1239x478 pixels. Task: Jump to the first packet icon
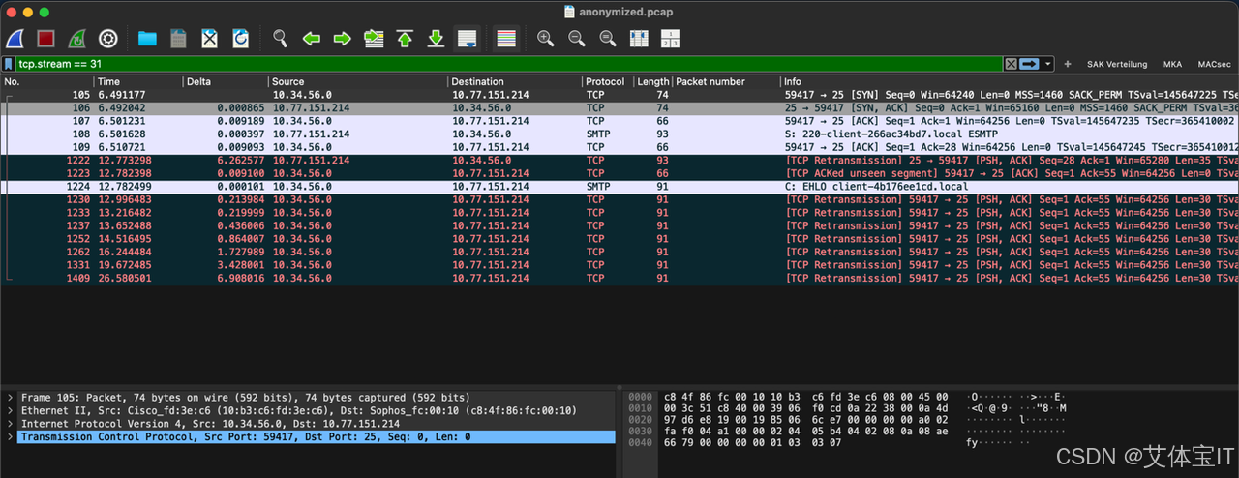coord(405,39)
